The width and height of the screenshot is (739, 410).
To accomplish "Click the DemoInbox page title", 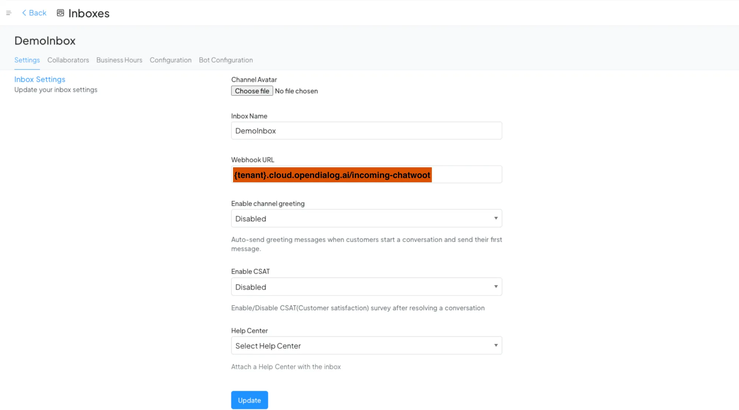I will tap(45, 41).
